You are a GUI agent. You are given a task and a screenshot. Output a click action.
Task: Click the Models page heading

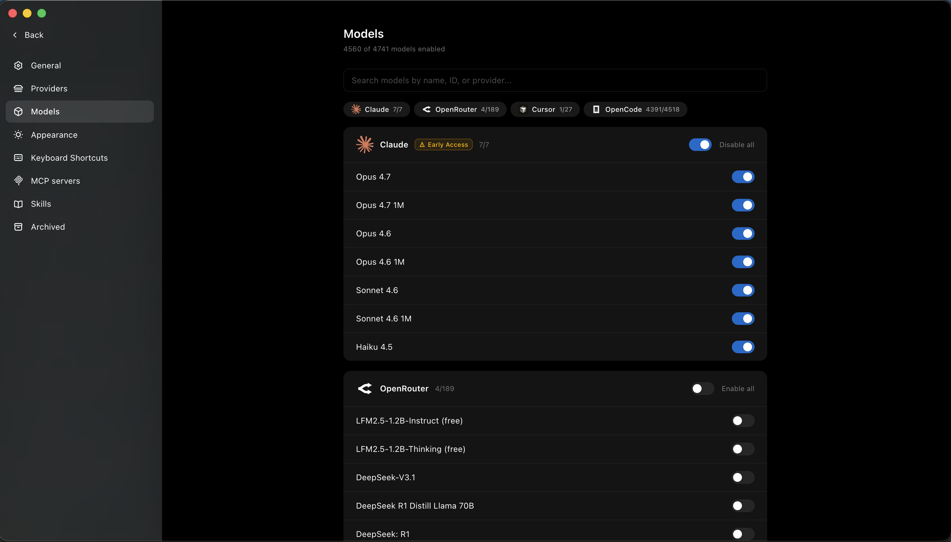tap(364, 34)
